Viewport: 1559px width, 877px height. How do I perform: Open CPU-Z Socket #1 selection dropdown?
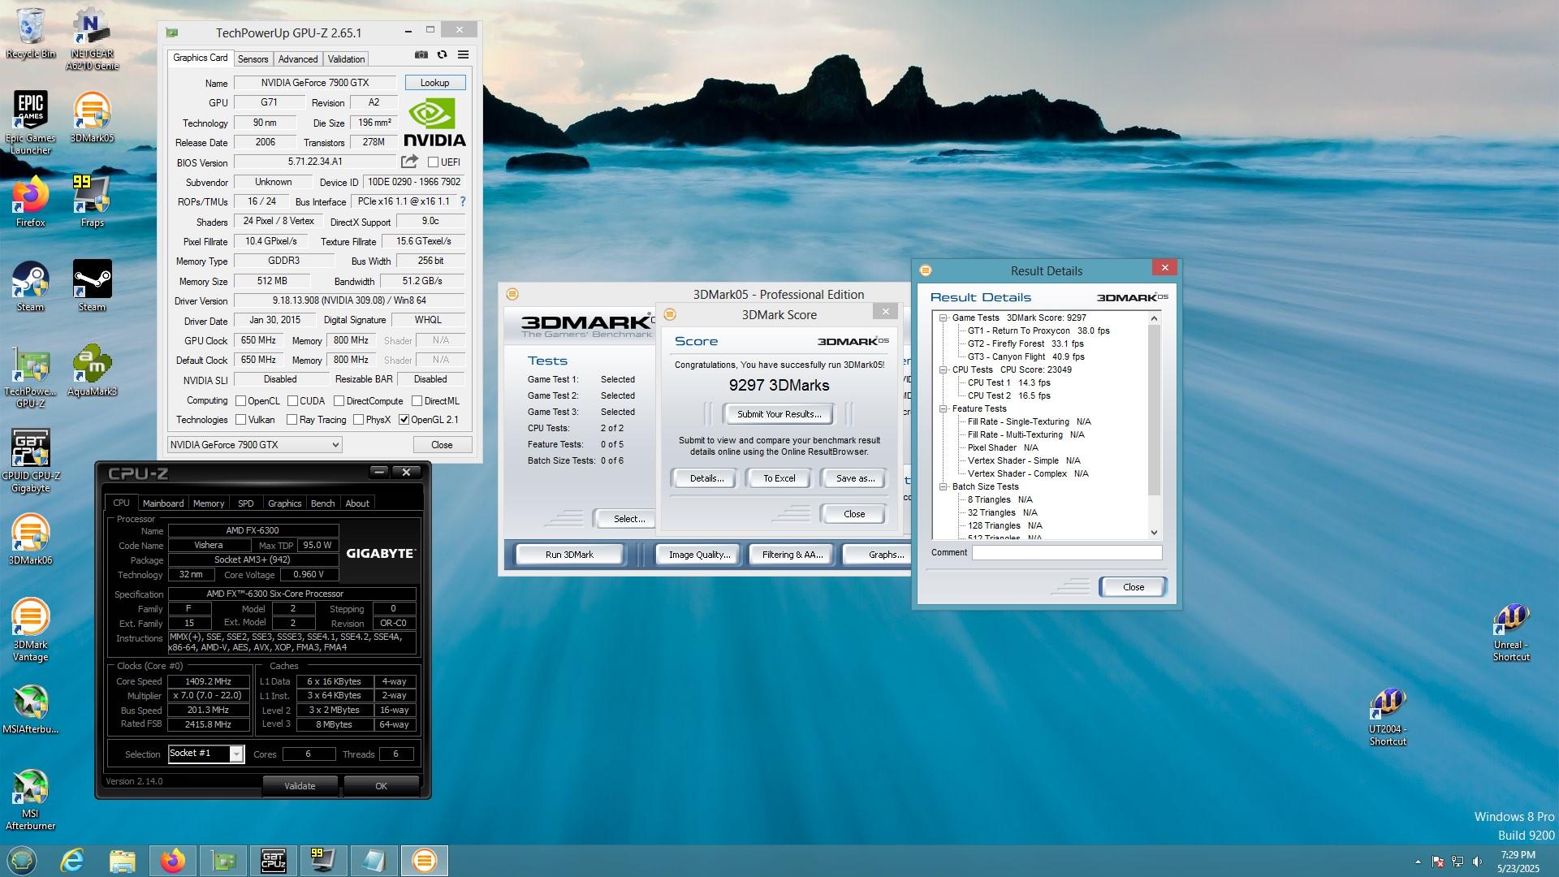click(x=236, y=754)
